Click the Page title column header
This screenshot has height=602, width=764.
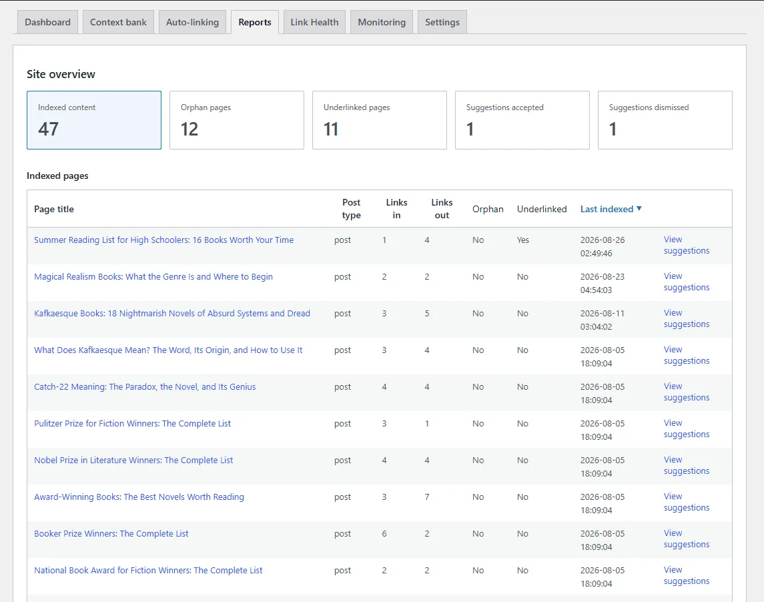point(54,209)
